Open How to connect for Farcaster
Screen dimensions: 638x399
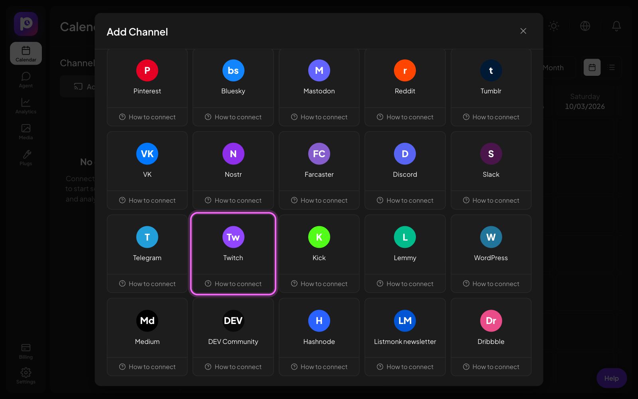319,200
